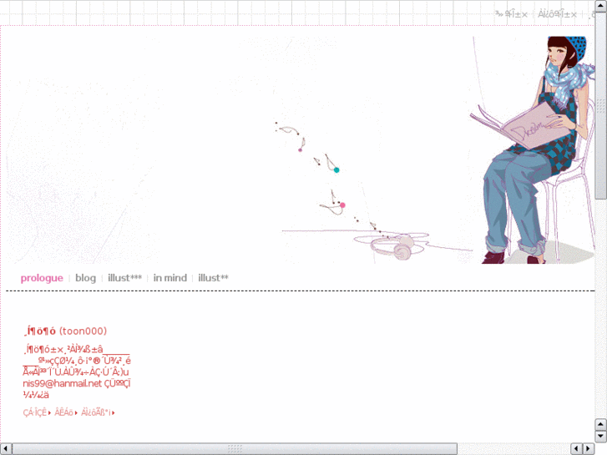
Task: Open the illust** menu item
Action: tap(213, 278)
